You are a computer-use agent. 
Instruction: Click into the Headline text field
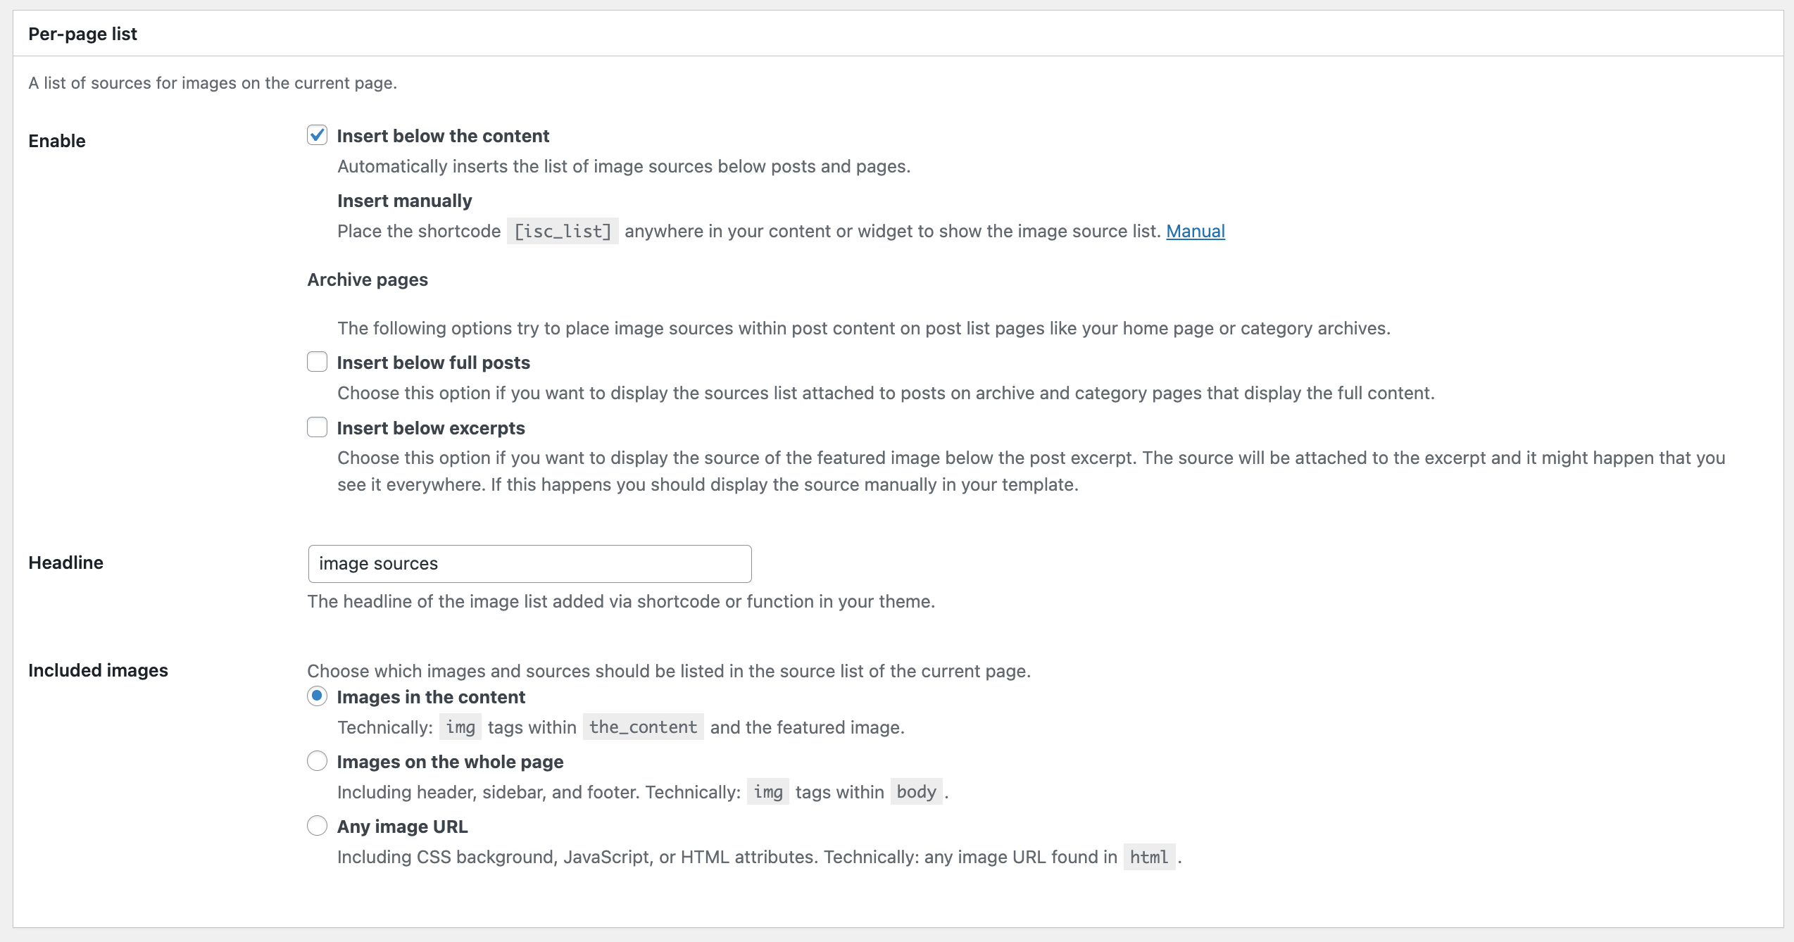(x=529, y=563)
